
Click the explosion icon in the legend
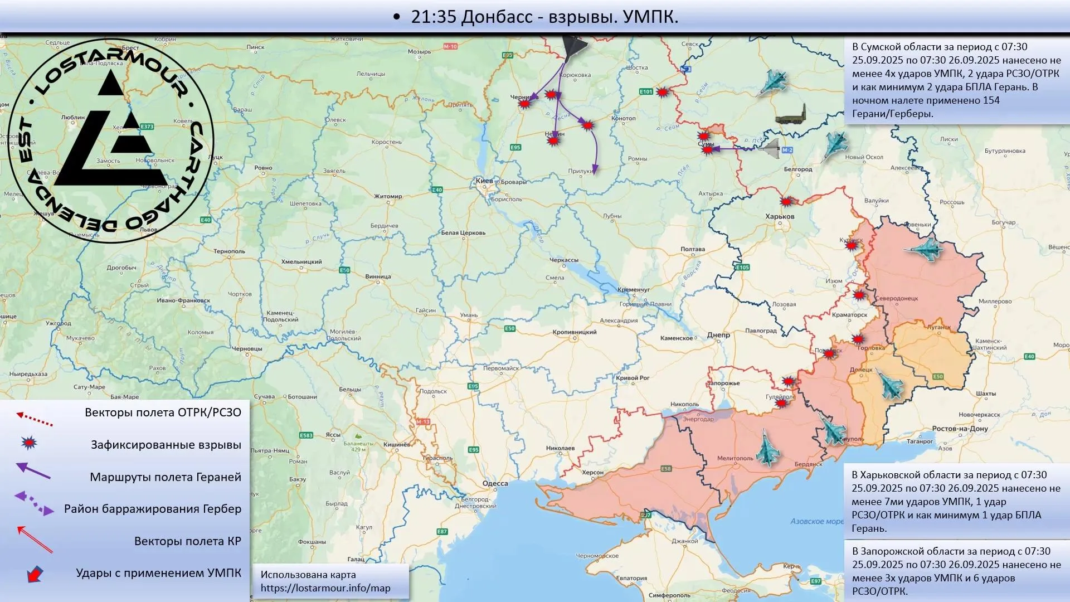pyautogui.click(x=30, y=443)
